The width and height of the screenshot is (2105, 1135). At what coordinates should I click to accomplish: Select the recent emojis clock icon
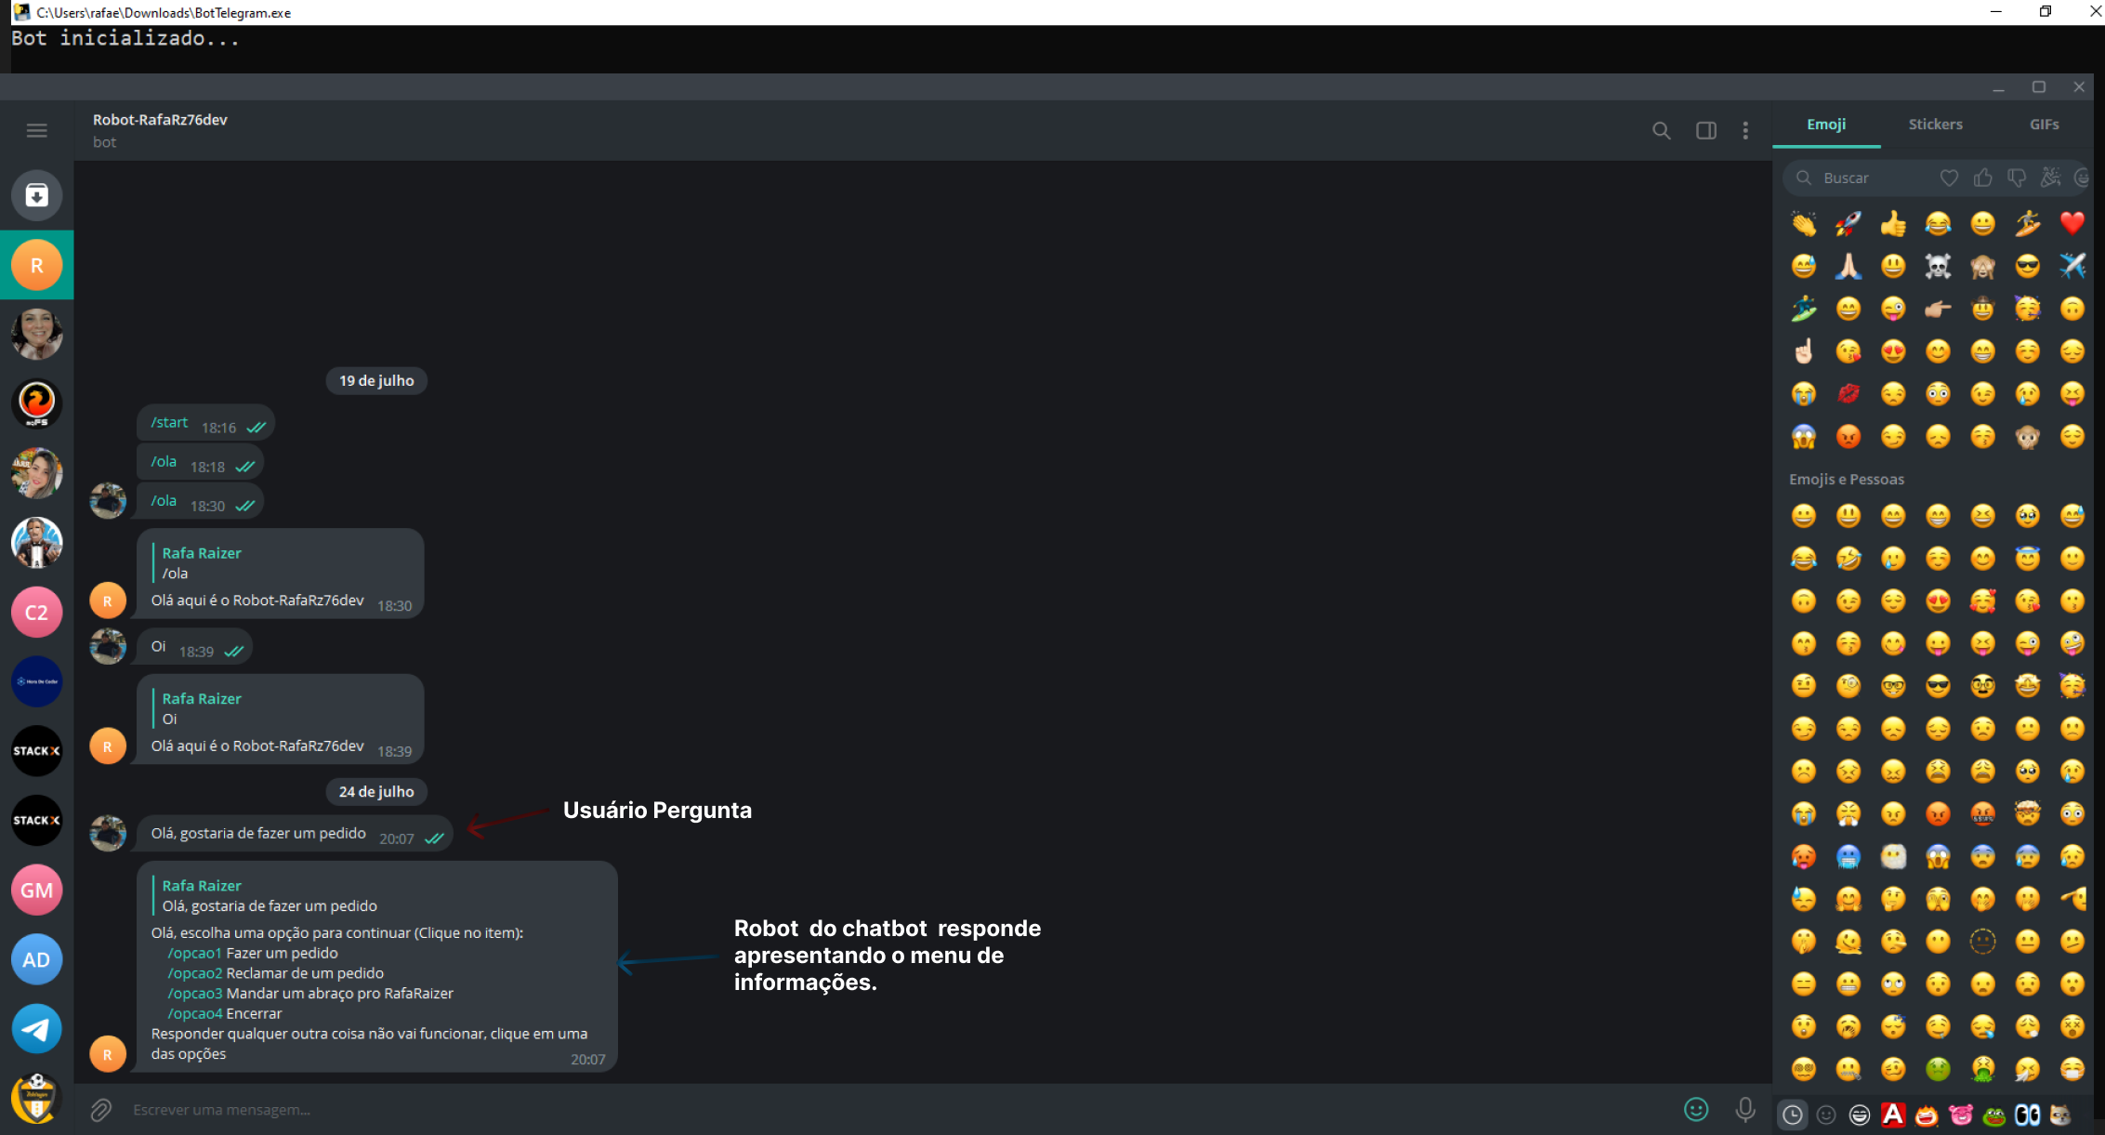1792,1115
